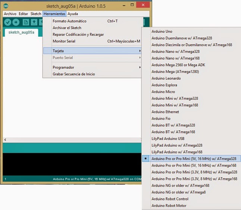Click the board status text at bottom
241x210 pixels.
click(97, 179)
